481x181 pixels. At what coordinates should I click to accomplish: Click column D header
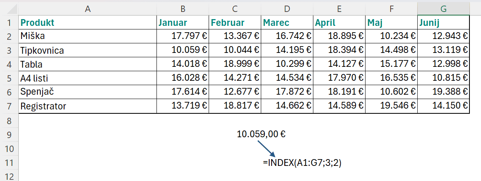point(287,8)
